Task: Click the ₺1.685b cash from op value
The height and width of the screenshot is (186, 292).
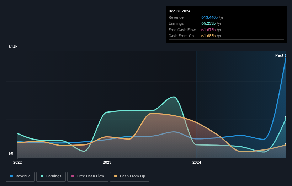Action: pyautogui.click(x=208, y=36)
